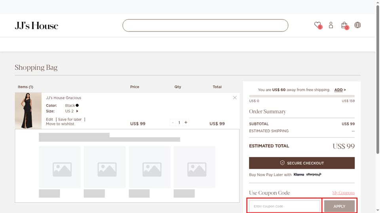The width and height of the screenshot is (380, 213).
Task: Expand the US 2 size arrow
Action: [77, 111]
